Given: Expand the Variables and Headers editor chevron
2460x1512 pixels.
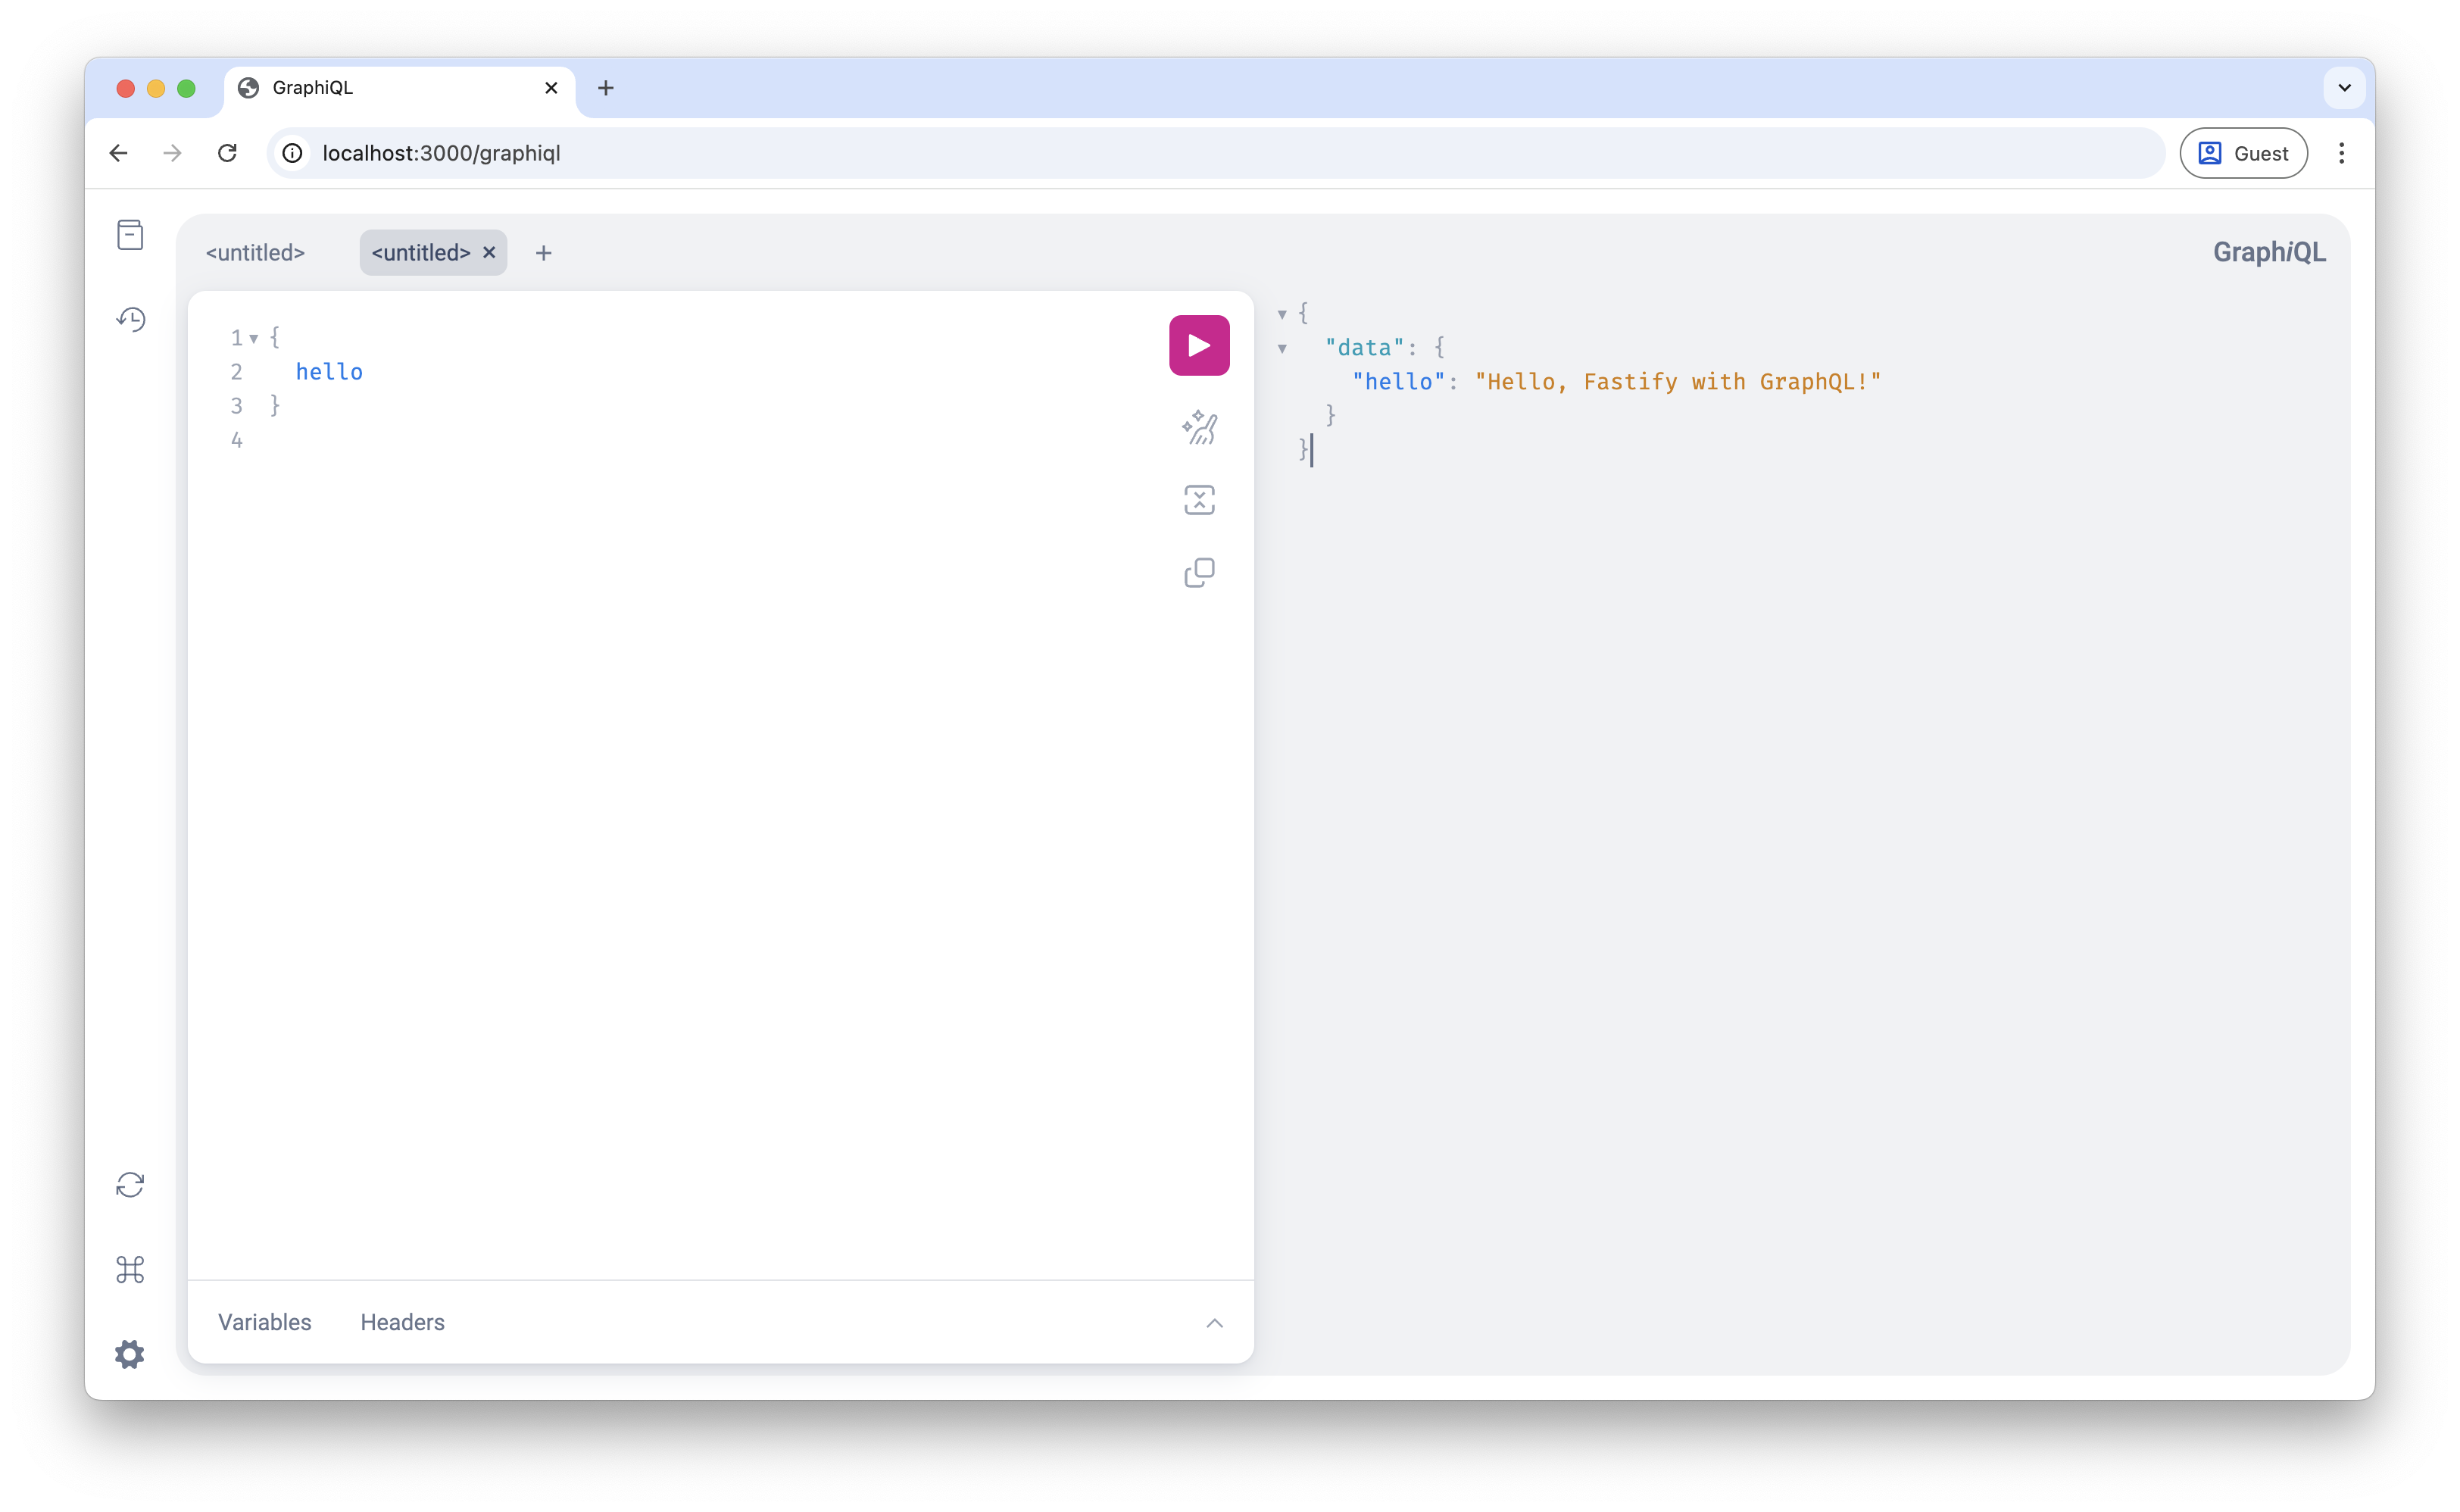Looking at the screenshot, I should click(x=1213, y=1323).
